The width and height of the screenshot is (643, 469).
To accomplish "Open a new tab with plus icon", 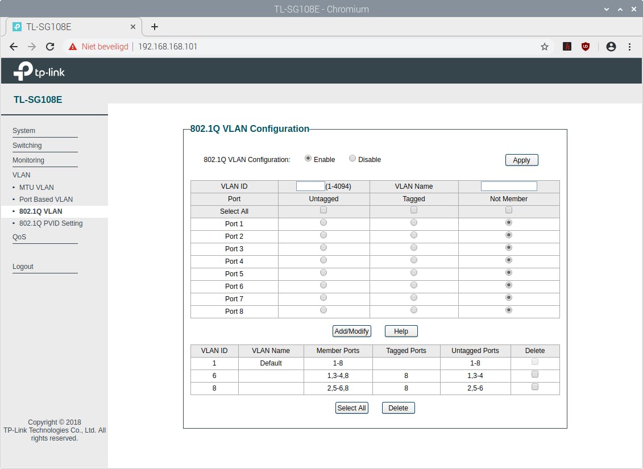I will point(155,27).
